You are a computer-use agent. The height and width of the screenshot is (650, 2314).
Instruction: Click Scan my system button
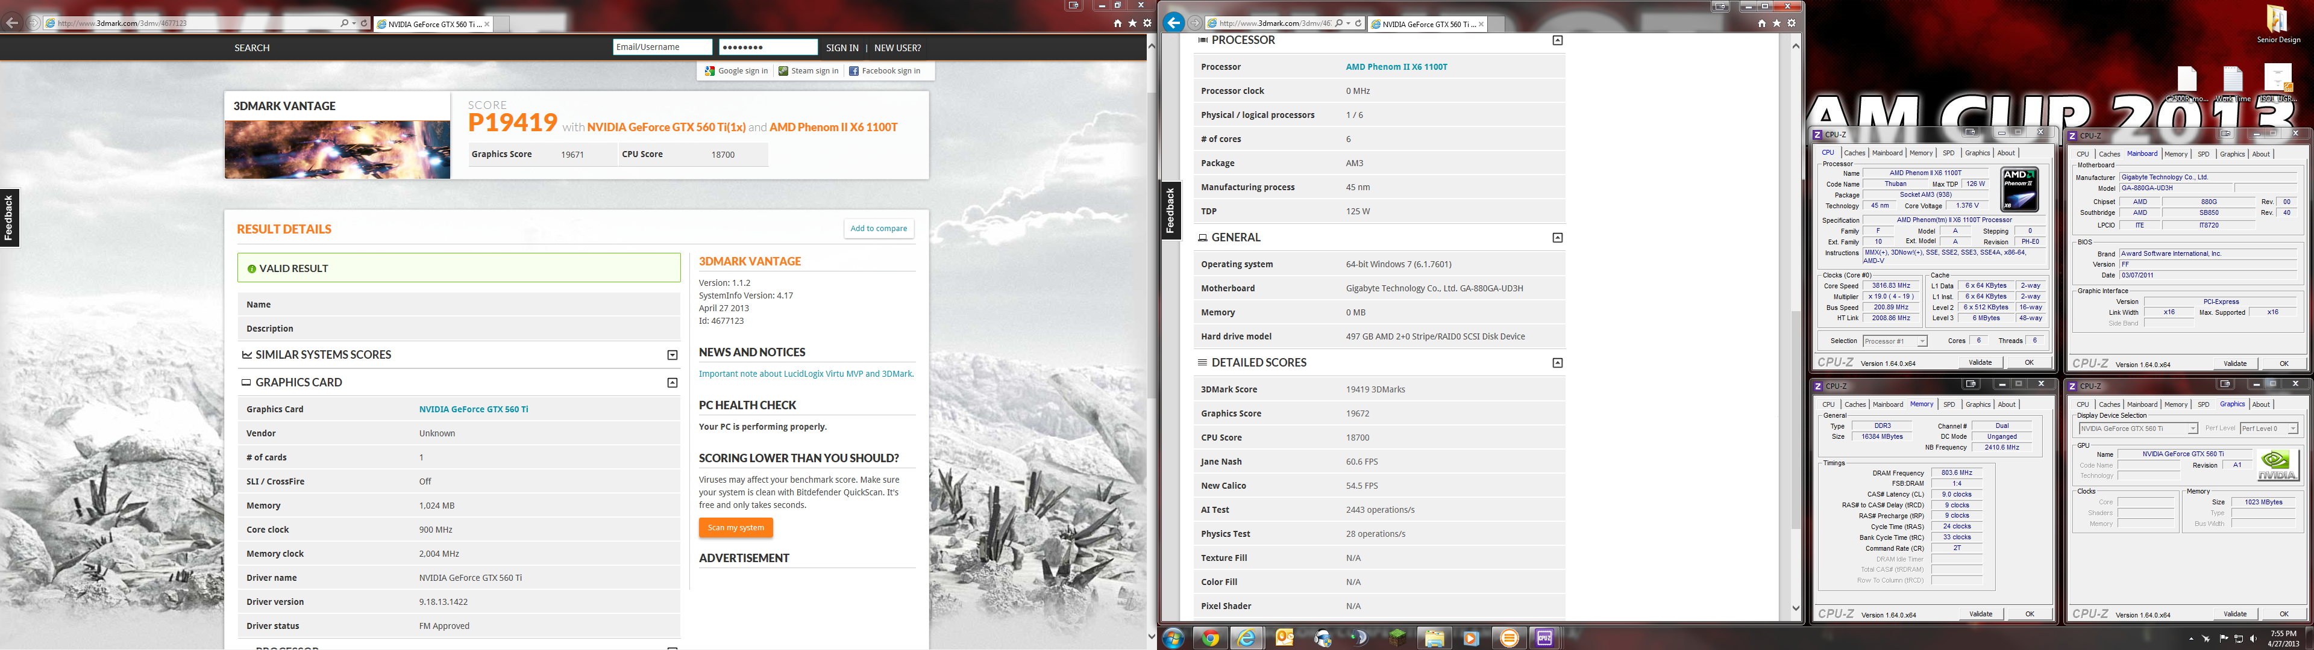pyautogui.click(x=736, y=528)
